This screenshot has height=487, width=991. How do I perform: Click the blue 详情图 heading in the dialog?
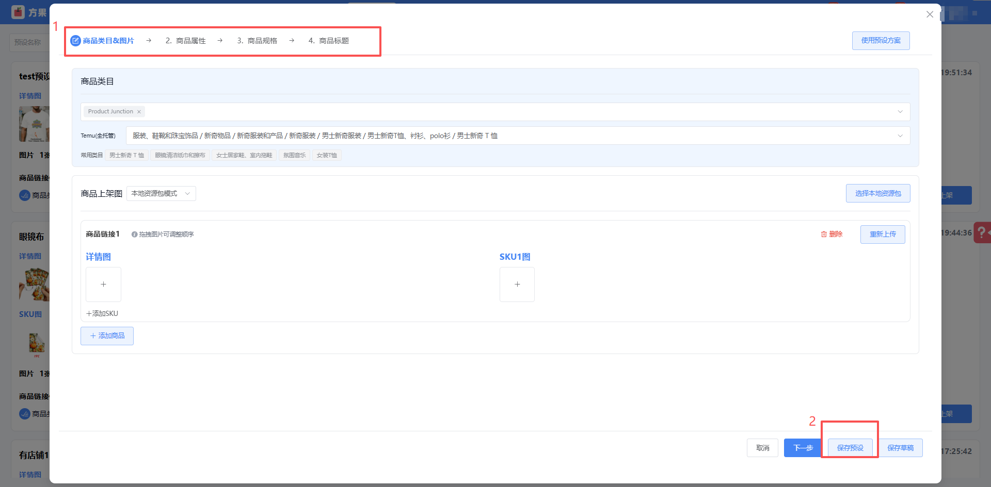click(x=98, y=257)
